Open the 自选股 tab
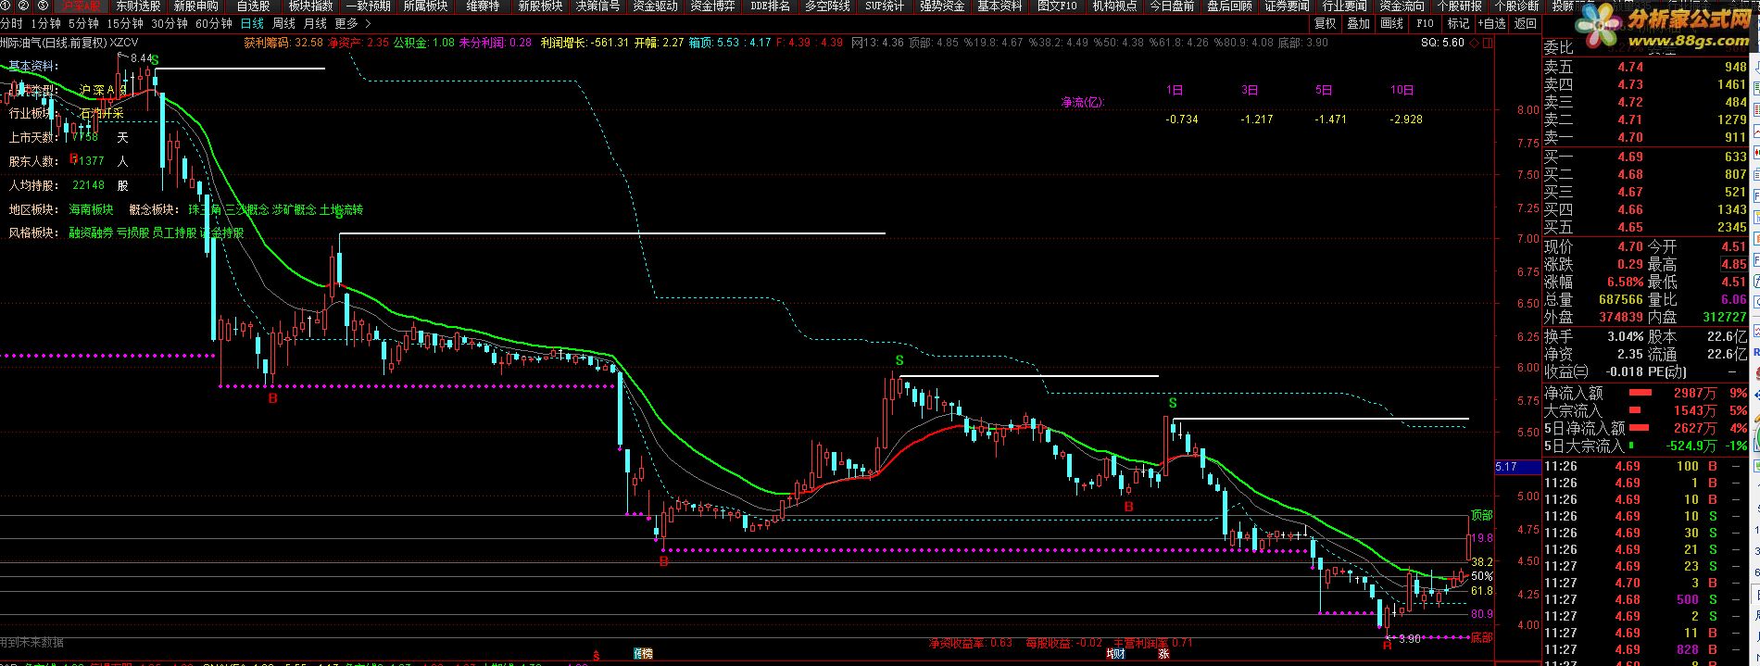The image size is (1760, 666). click(x=253, y=6)
